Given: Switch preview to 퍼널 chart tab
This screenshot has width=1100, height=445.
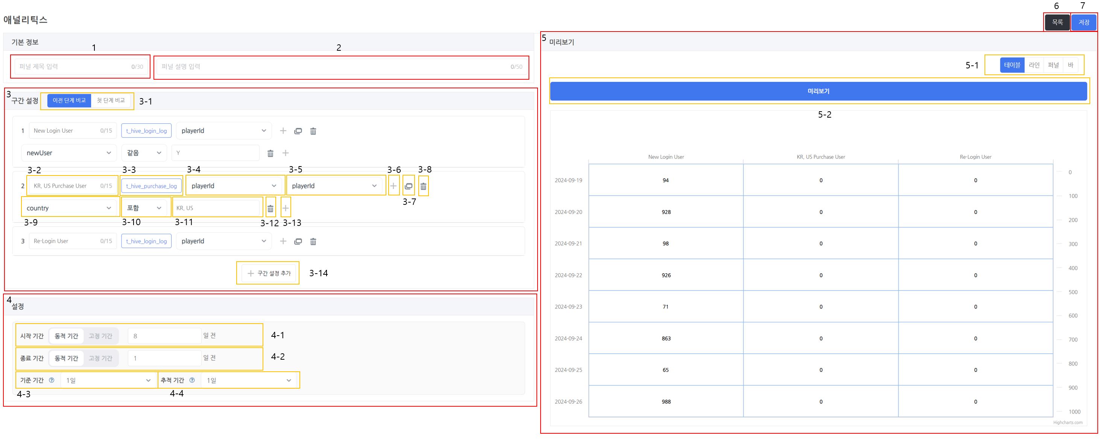Looking at the screenshot, I should [x=1053, y=65].
